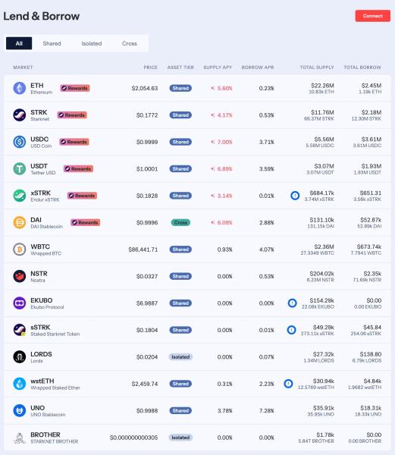Image resolution: width=395 pixels, height=455 pixels.
Task: Select the All markets tab
Action: [x=19, y=43]
